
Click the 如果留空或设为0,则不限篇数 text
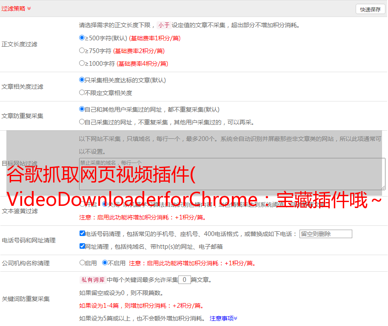click(121, 293)
